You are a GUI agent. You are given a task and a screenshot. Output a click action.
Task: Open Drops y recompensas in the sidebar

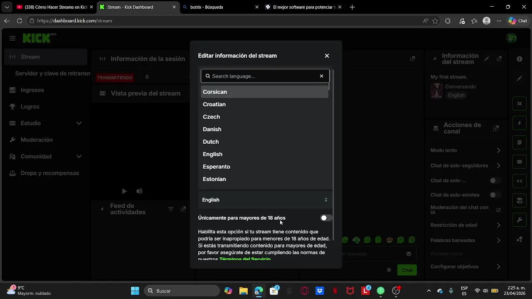[46, 173]
